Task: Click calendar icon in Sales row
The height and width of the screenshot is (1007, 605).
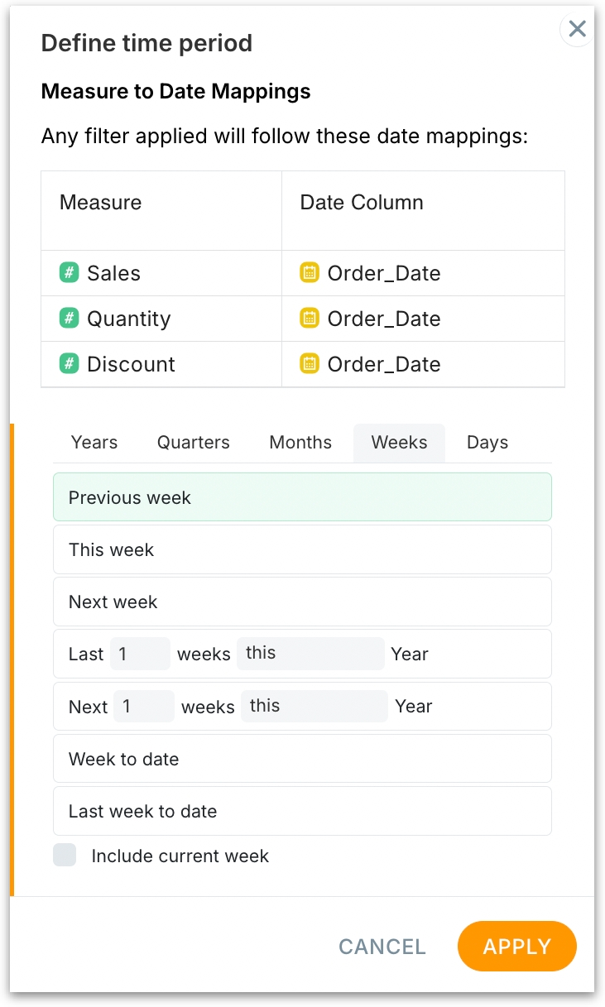Action: tap(310, 273)
